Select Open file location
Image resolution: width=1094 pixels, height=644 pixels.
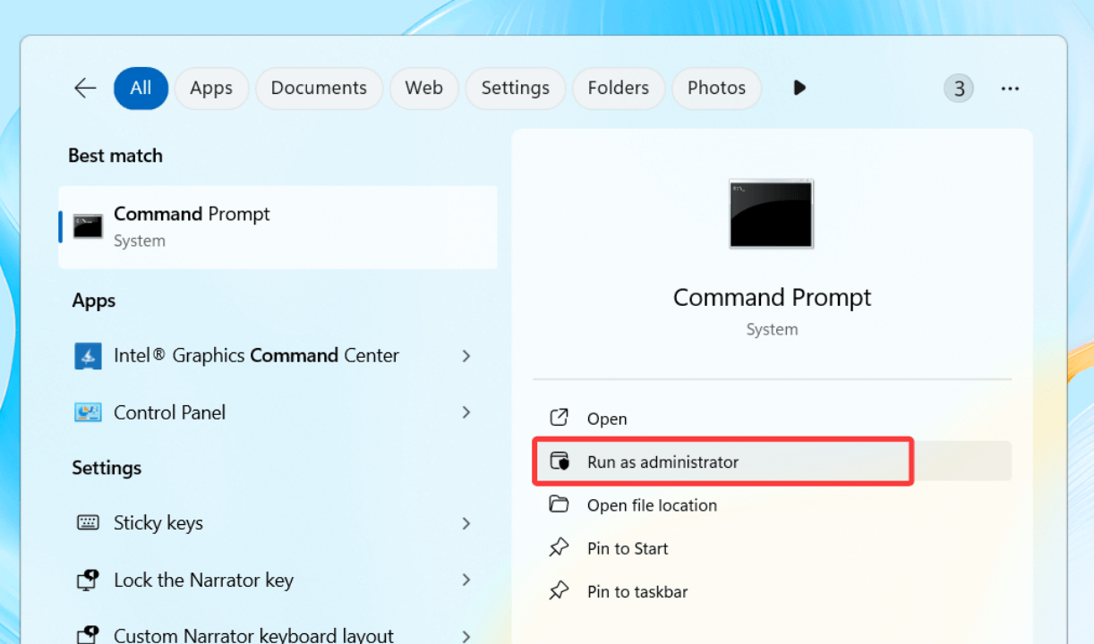point(652,505)
